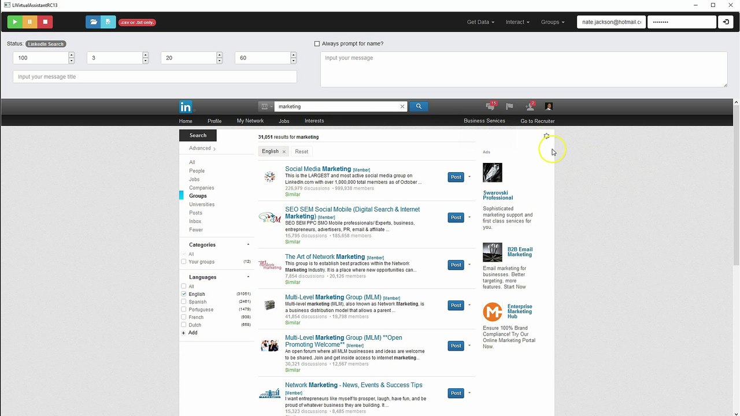Click the email address login field

[x=612, y=22]
